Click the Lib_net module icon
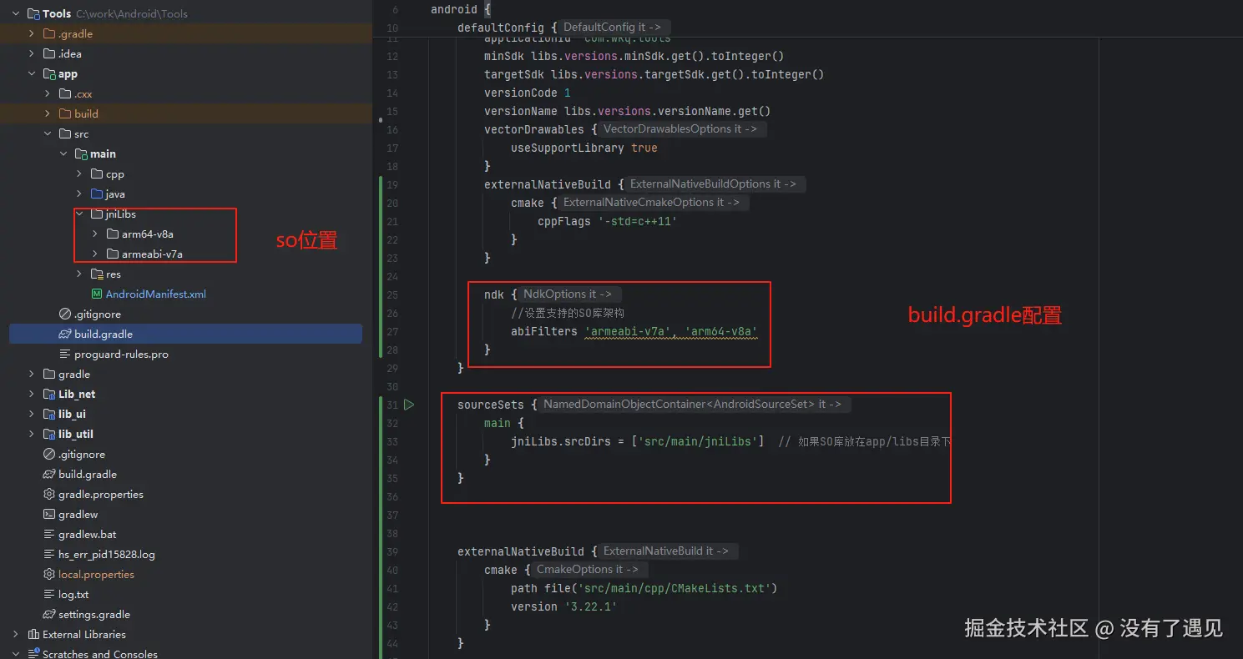 point(49,394)
